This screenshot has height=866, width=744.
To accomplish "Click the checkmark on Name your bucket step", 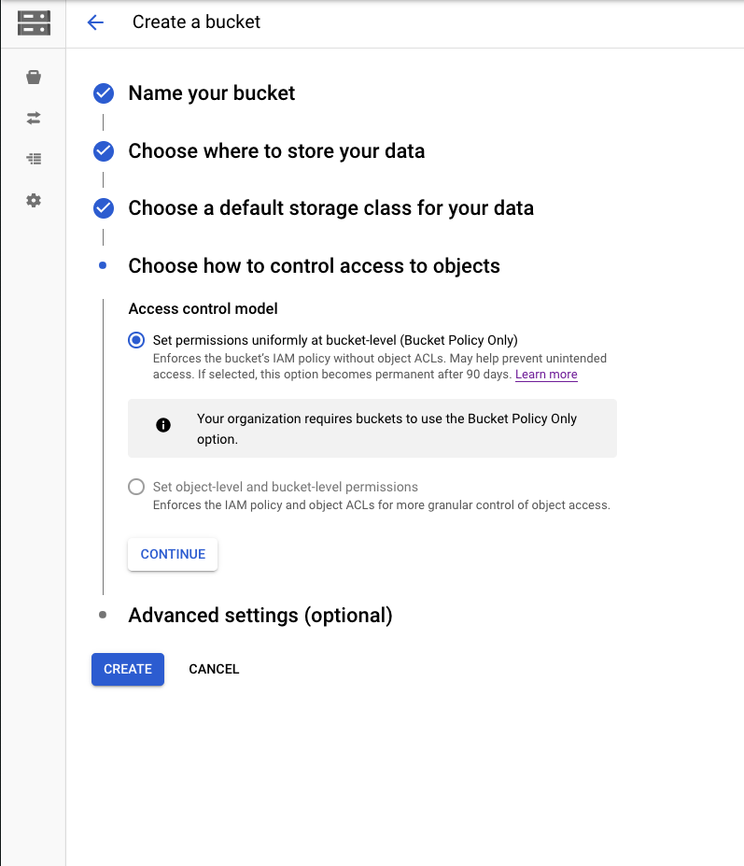I will click(x=103, y=93).
